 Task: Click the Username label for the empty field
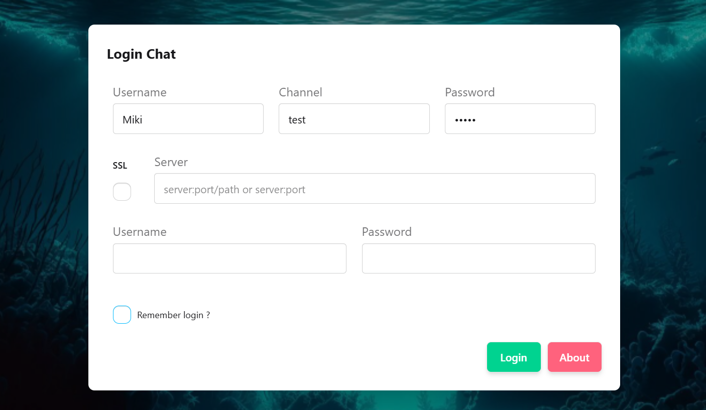140,232
